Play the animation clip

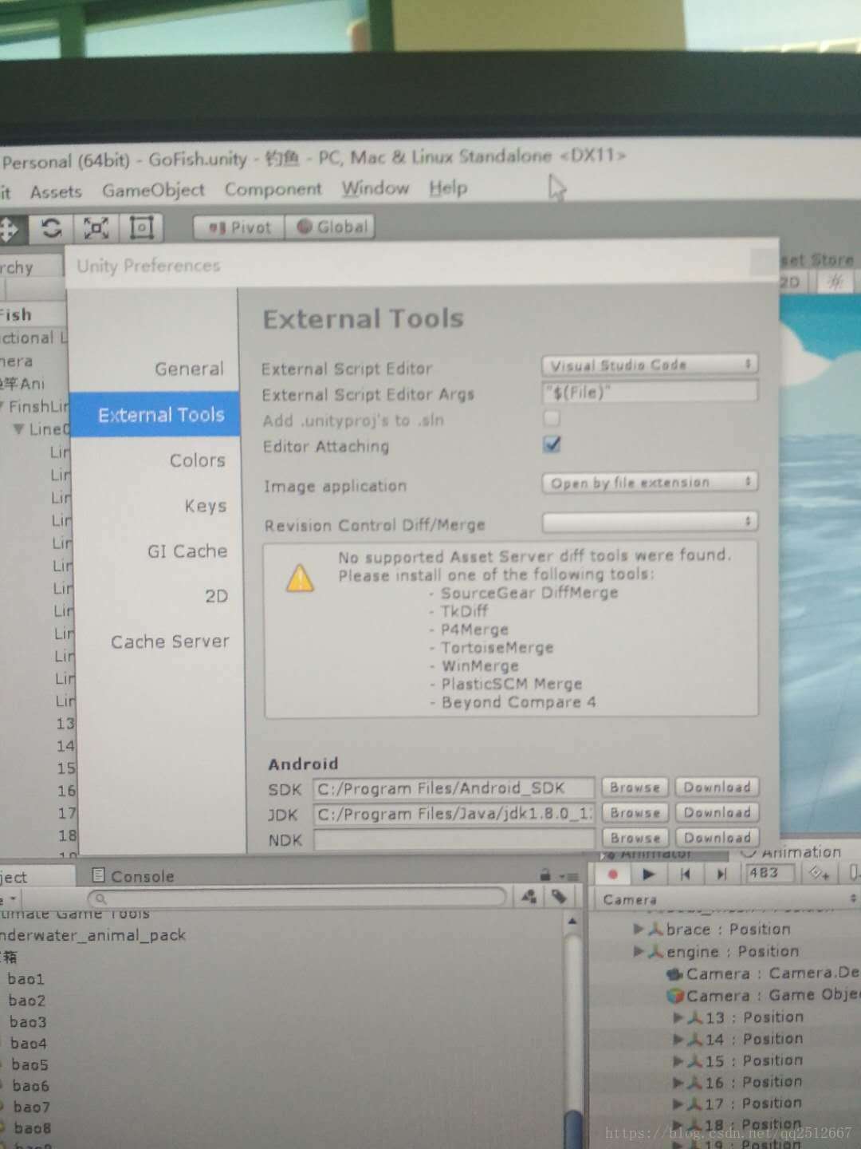648,875
